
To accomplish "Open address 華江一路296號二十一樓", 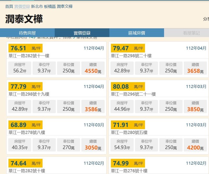I will 133,94.
